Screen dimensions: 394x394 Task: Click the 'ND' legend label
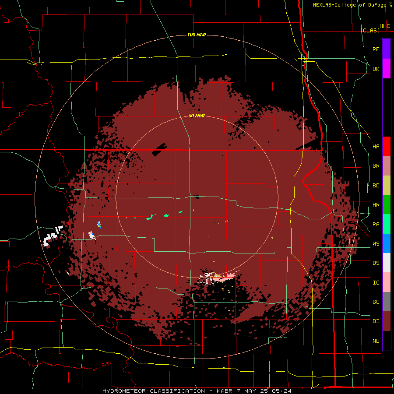376,341
